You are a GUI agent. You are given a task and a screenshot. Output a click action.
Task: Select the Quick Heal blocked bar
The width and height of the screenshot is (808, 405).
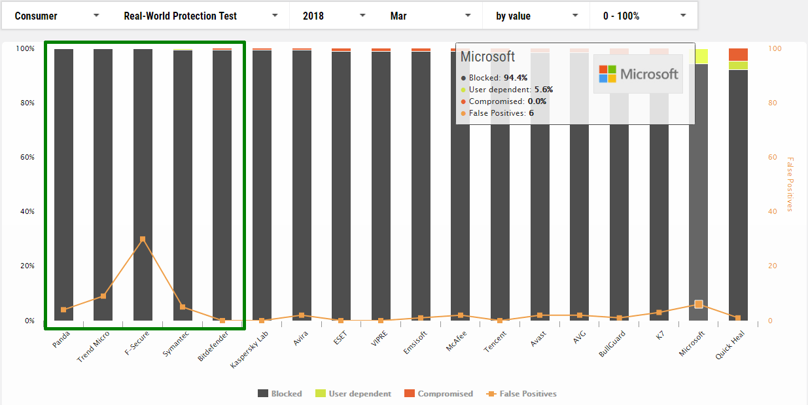point(738,195)
